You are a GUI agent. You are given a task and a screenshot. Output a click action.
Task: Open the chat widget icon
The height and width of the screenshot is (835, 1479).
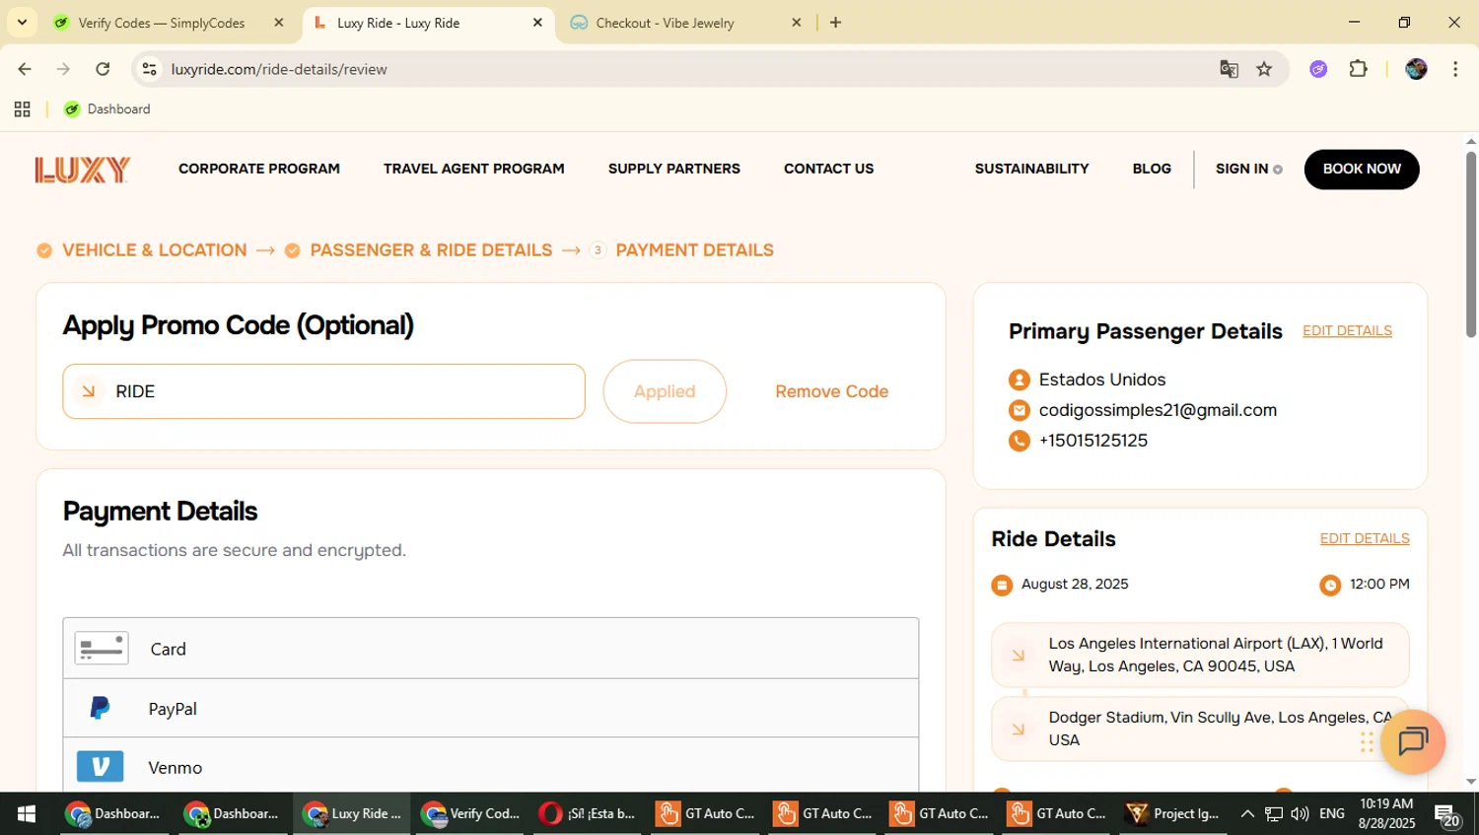1413,741
